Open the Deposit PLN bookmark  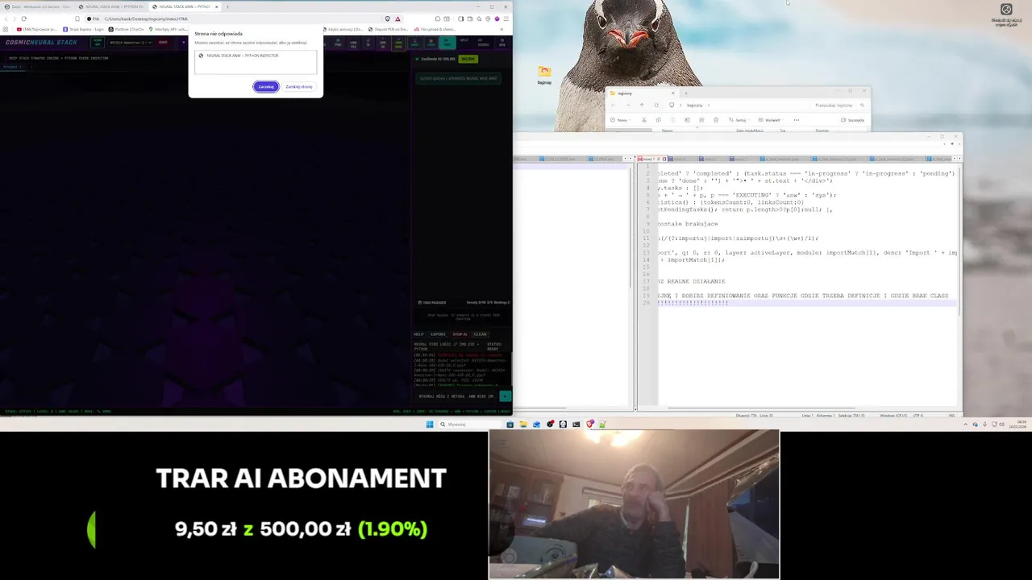click(x=389, y=29)
